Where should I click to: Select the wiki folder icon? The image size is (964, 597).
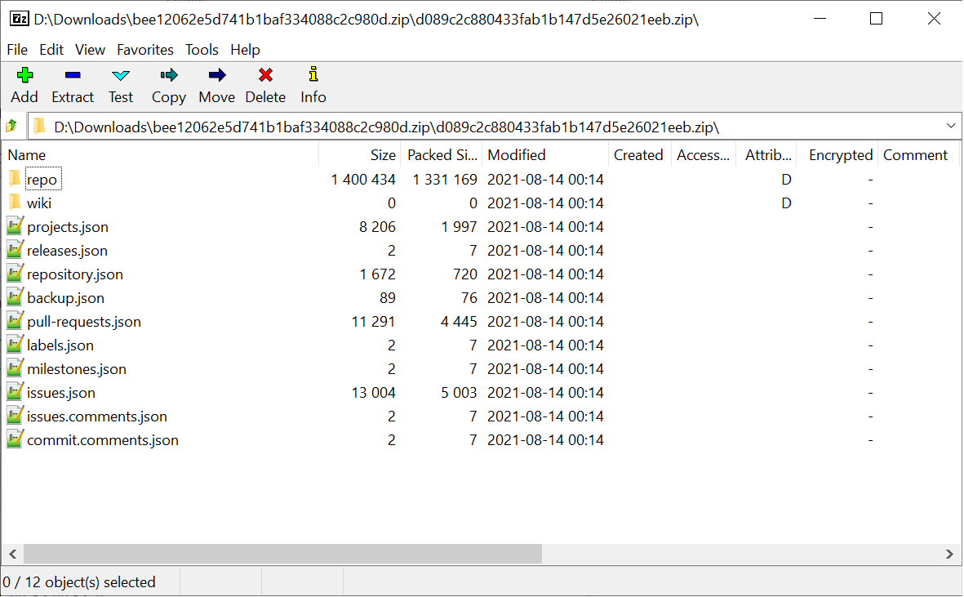(15, 203)
